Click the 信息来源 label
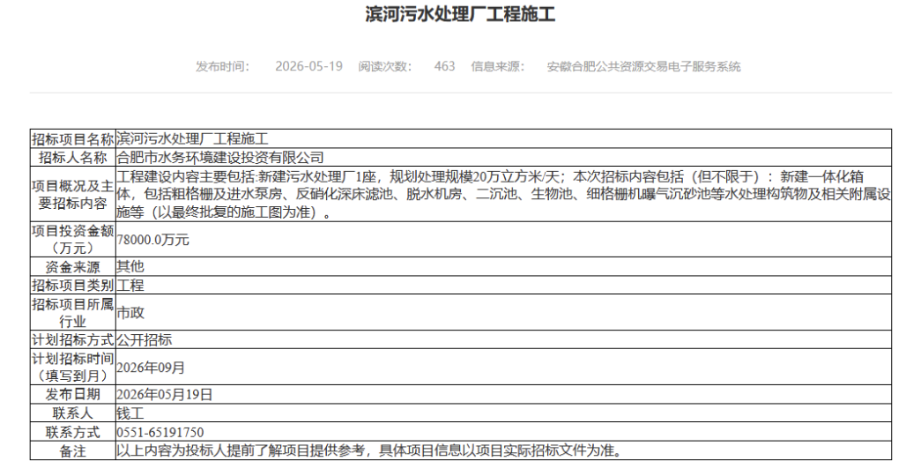 coord(497,66)
